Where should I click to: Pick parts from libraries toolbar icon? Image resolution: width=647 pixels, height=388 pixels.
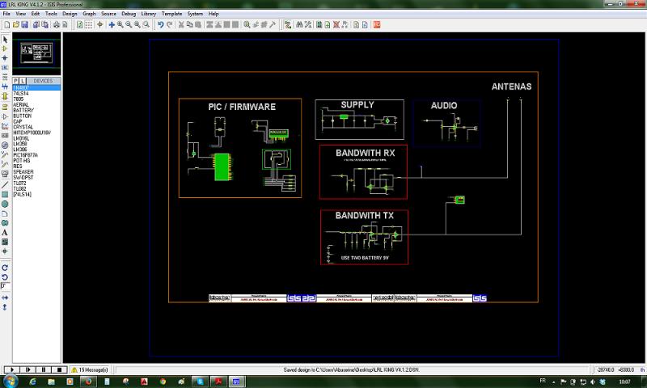point(247,25)
